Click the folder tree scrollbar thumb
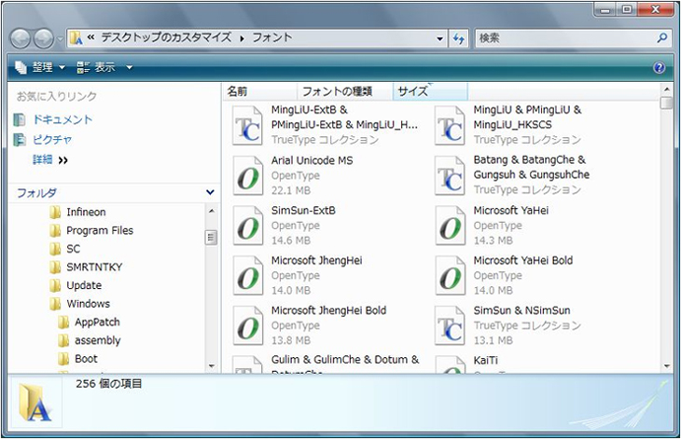The height and width of the screenshot is (439, 681). click(211, 238)
